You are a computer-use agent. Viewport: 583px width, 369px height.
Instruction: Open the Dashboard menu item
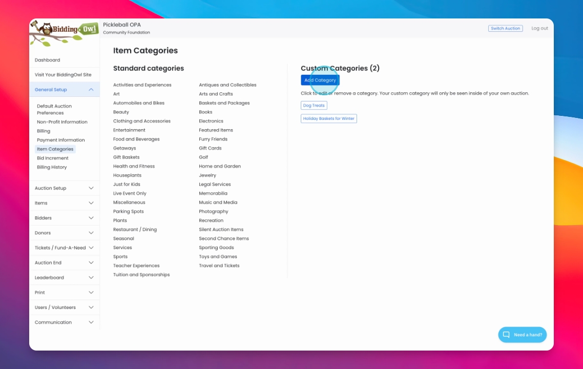(x=47, y=60)
